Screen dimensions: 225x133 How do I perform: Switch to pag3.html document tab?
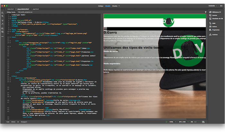[x=36, y=9]
